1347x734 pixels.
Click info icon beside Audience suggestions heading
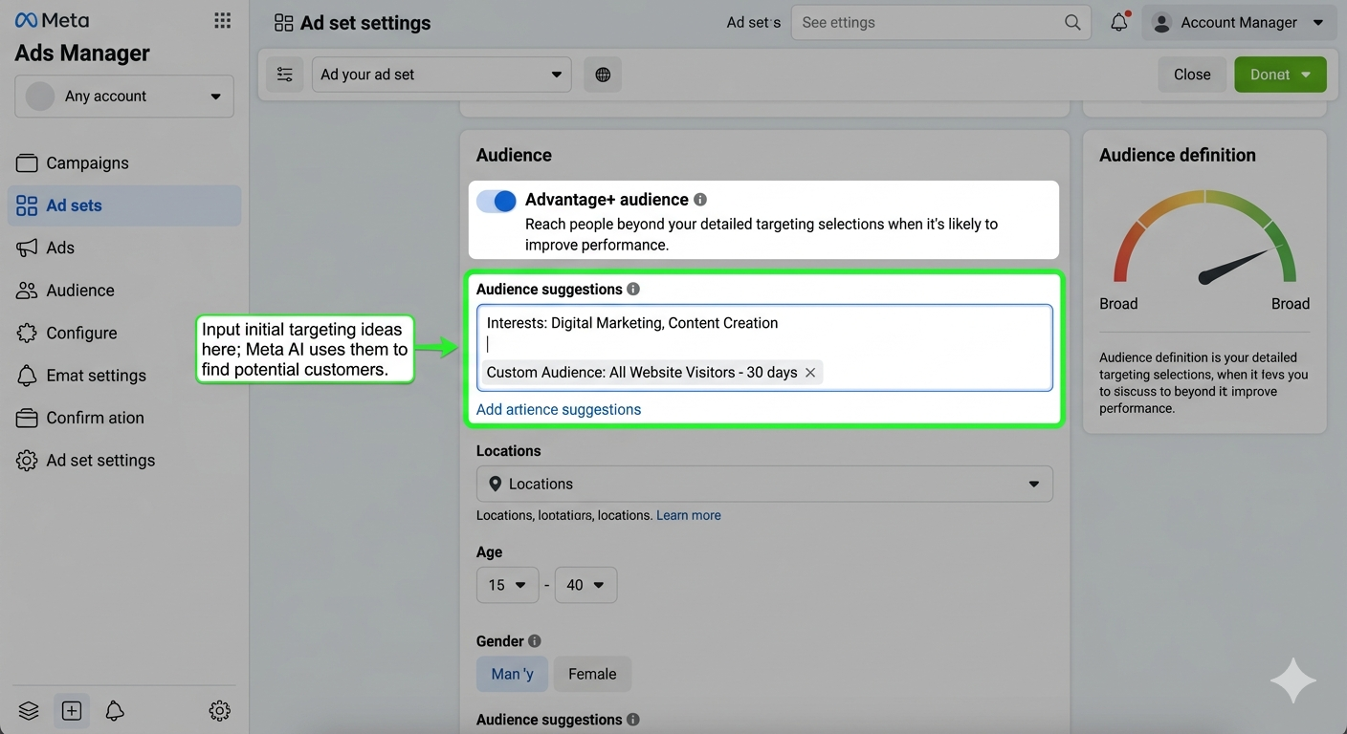[633, 289]
